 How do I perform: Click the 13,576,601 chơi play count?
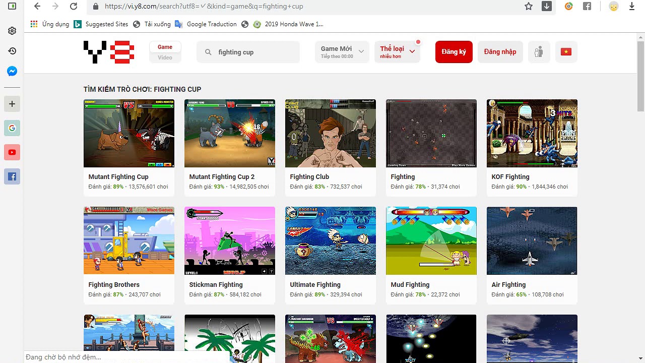(x=148, y=187)
